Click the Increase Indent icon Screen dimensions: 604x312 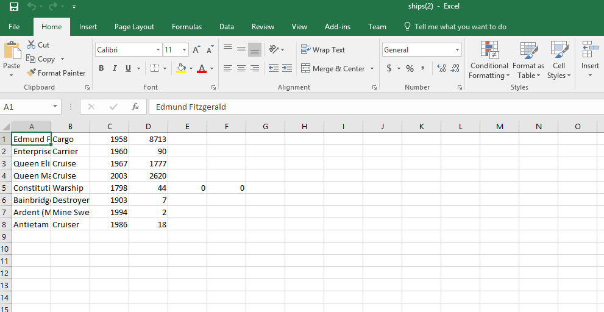point(287,68)
